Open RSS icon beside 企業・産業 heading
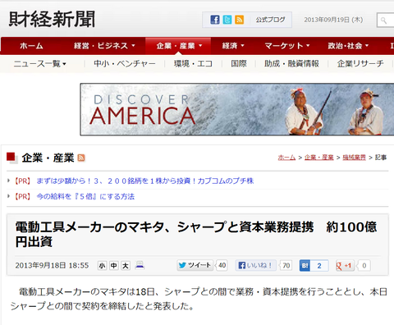Screen dimensions: 394x325 click(x=81, y=158)
